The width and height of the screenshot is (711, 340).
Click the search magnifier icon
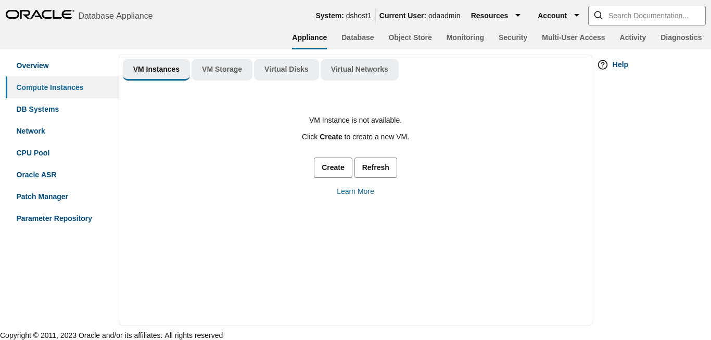598,16
